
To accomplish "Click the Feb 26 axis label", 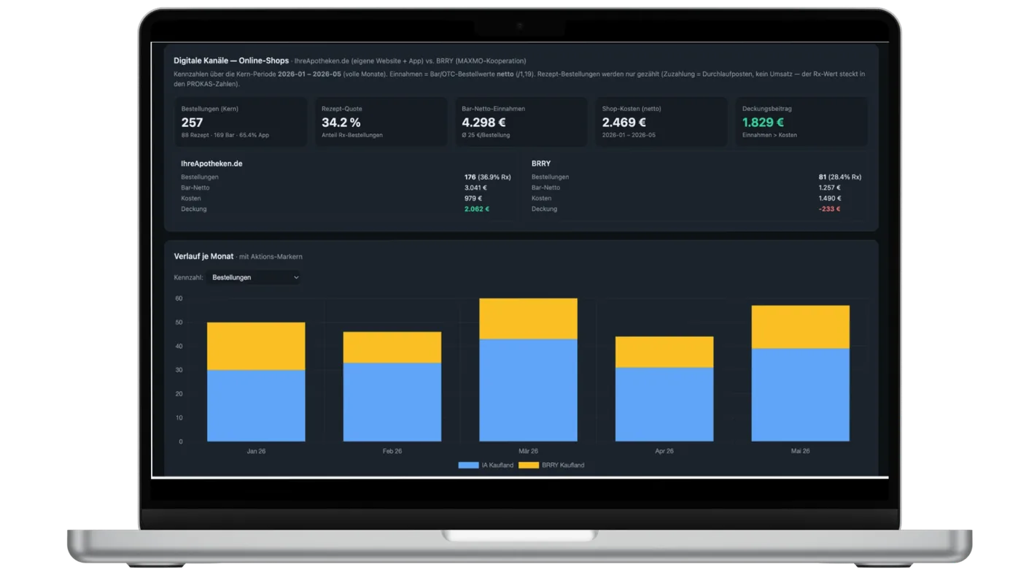I will [x=392, y=451].
